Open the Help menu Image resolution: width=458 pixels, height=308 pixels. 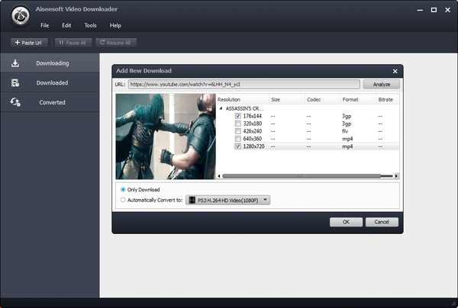click(x=115, y=25)
